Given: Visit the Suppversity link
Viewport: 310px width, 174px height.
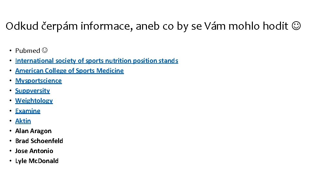Looking at the screenshot, I should coord(33,91).
